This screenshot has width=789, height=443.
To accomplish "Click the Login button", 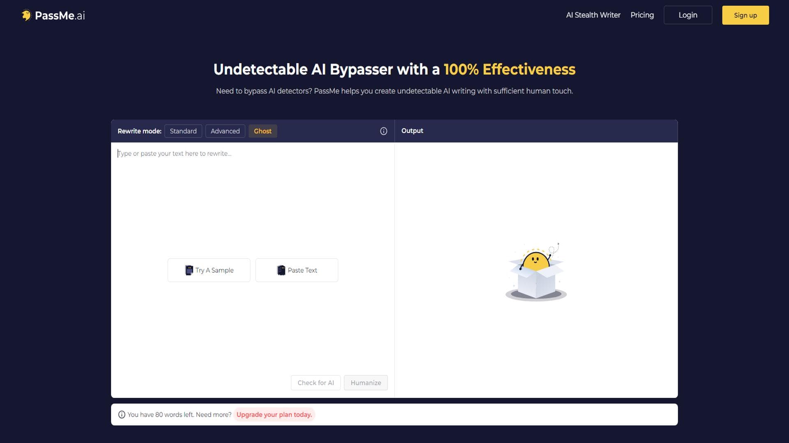I will (688, 15).
